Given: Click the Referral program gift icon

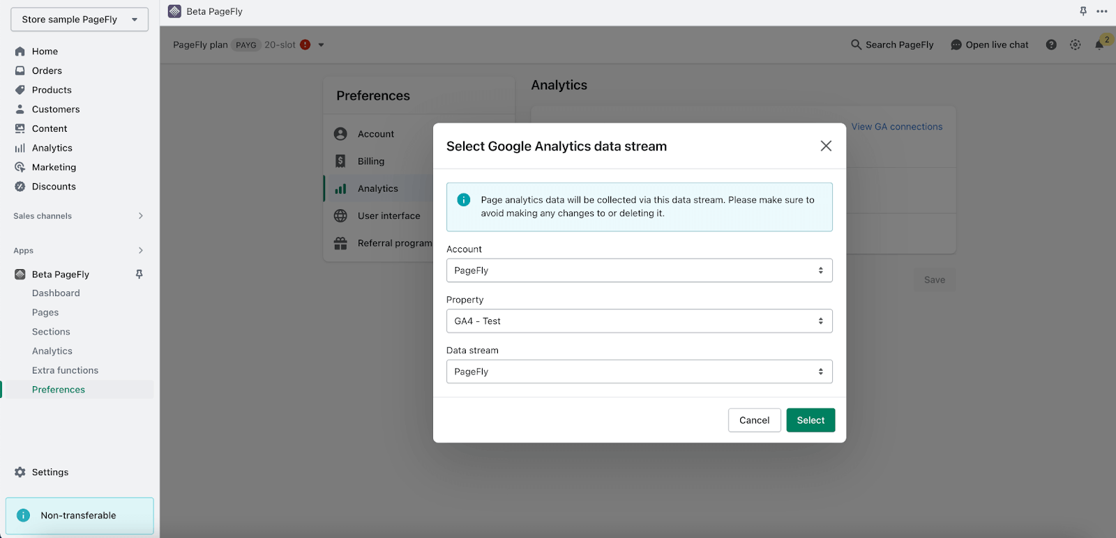Looking at the screenshot, I should (340, 243).
